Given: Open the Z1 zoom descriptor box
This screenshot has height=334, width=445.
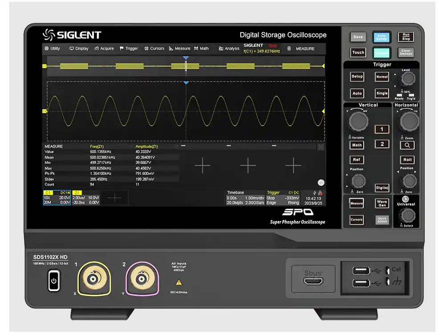Looking at the screenshot, I should (x=86, y=198).
